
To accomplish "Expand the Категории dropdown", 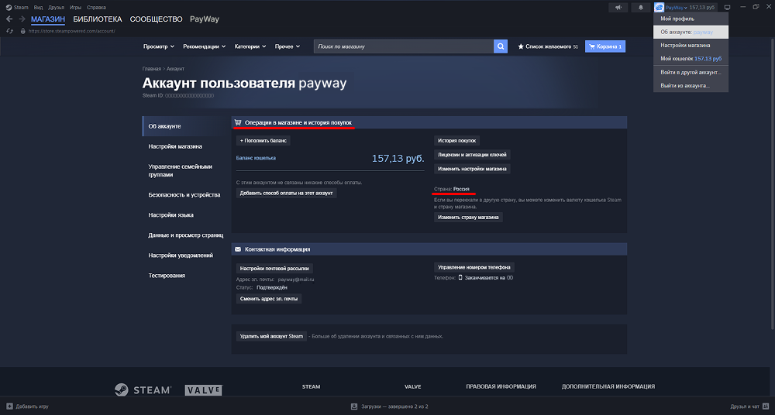I will click(x=250, y=46).
